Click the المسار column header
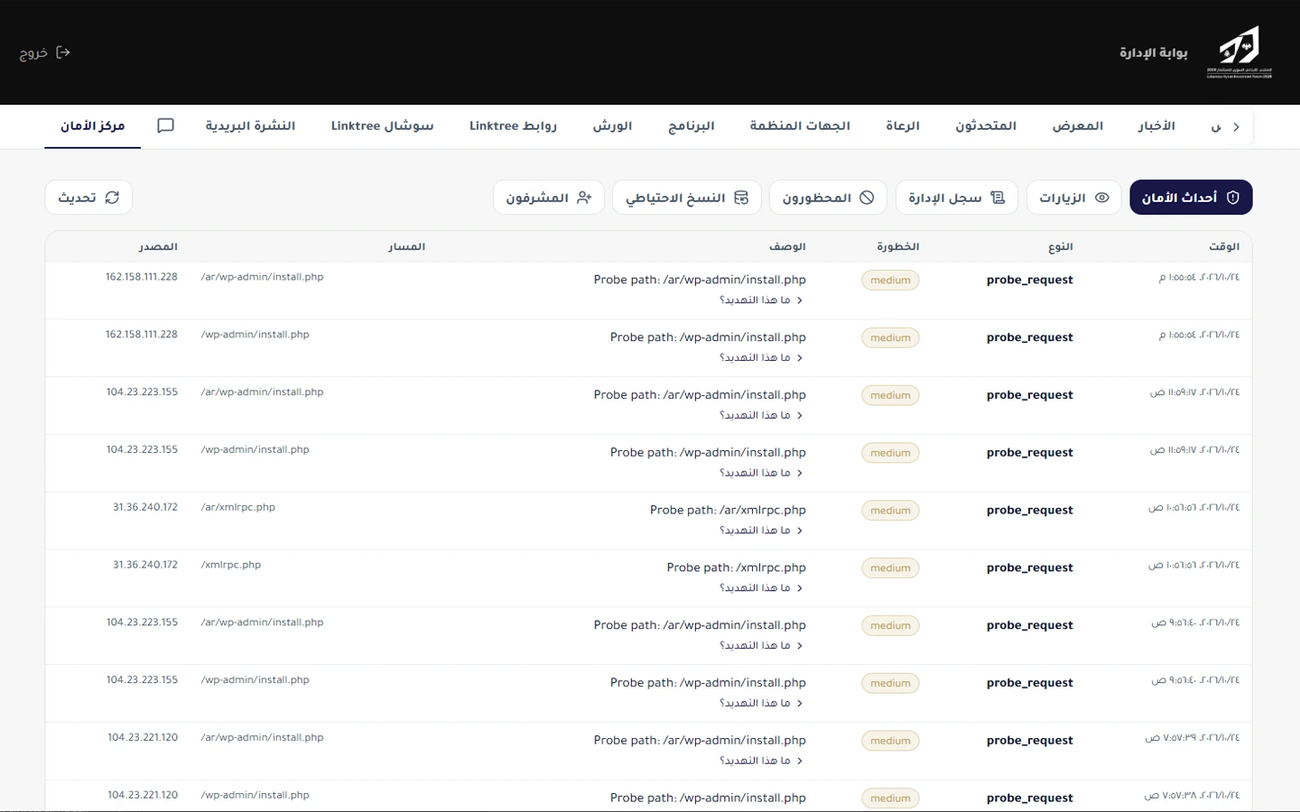1300x812 pixels. click(407, 246)
